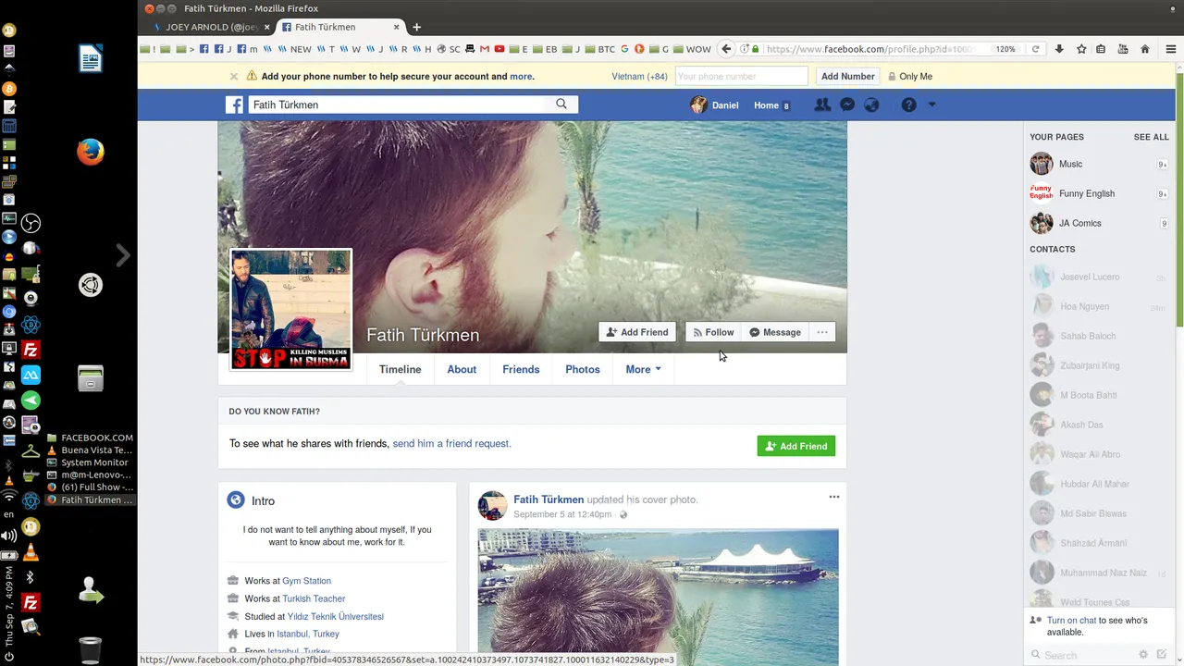Image resolution: width=1184 pixels, height=666 pixels.
Task: Follow 'send him a friend request' link
Action: click(451, 444)
